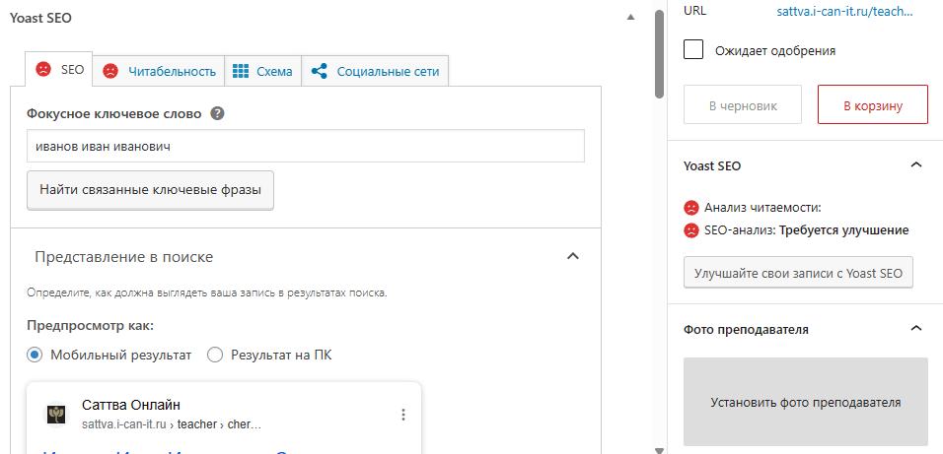Select the Мобильный результат radio option
This screenshot has height=454, width=943.
click(35, 355)
